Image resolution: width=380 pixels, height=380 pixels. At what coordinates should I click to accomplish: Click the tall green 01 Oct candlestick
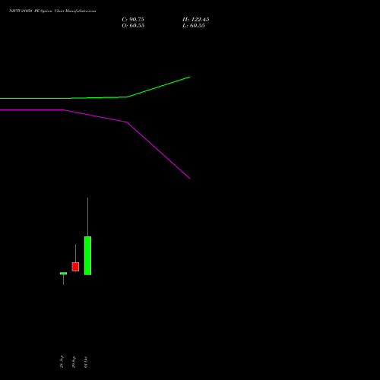87,255
